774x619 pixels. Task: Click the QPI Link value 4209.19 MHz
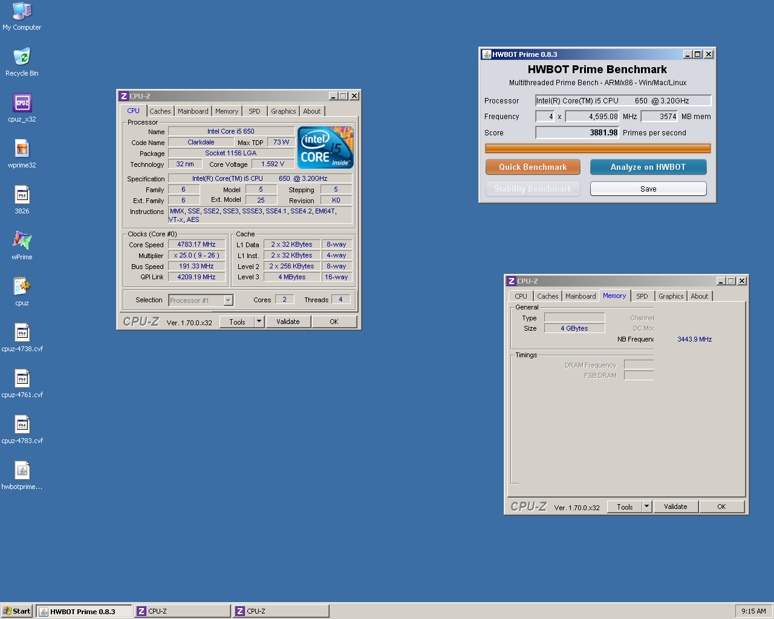click(x=197, y=277)
